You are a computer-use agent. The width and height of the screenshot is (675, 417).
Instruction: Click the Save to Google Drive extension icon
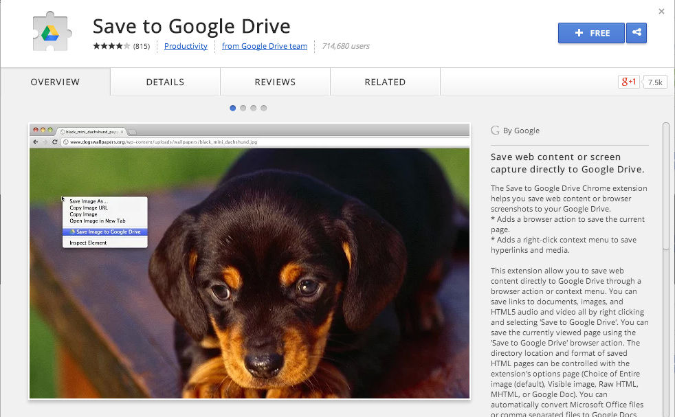pyautogui.click(x=52, y=32)
